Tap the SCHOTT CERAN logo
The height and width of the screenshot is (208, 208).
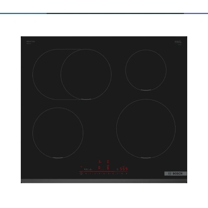coord(178,42)
